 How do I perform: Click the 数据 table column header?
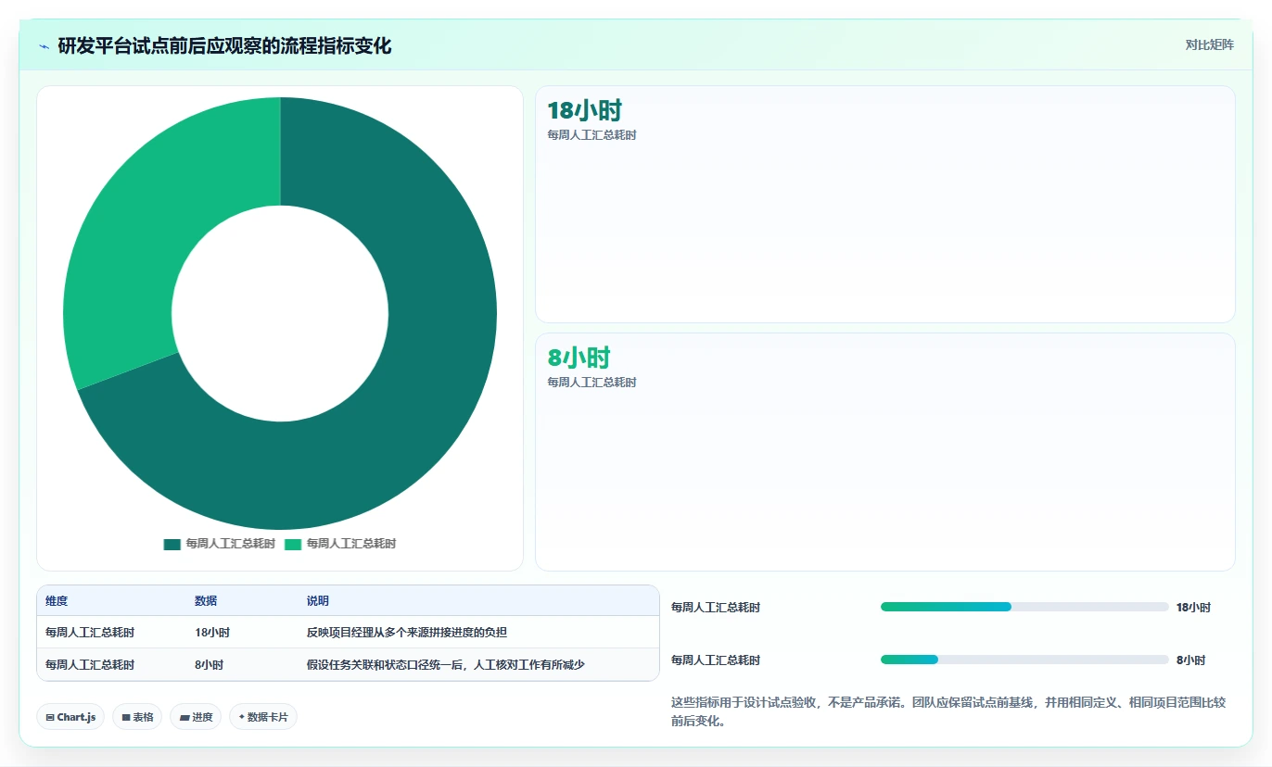(x=206, y=601)
